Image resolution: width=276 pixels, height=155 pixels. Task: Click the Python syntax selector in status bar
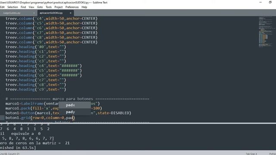[273, 154]
